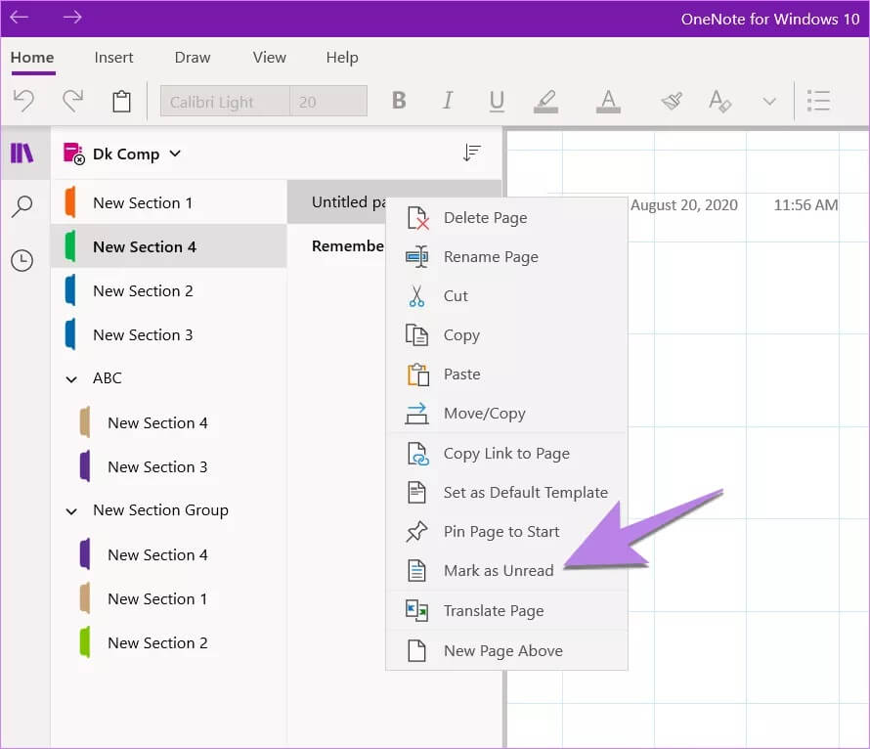The width and height of the screenshot is (870, 749).
Task: Switch to the Insert tab
Action: pyautogui.click(x=114, y=58)
